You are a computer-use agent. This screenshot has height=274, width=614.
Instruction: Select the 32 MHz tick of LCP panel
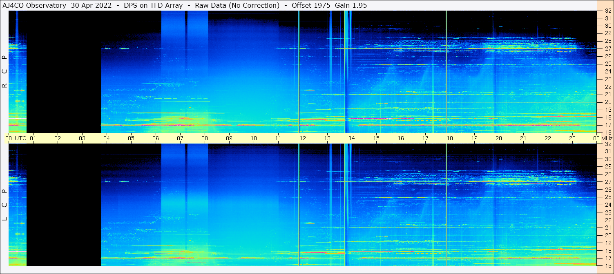608,144
